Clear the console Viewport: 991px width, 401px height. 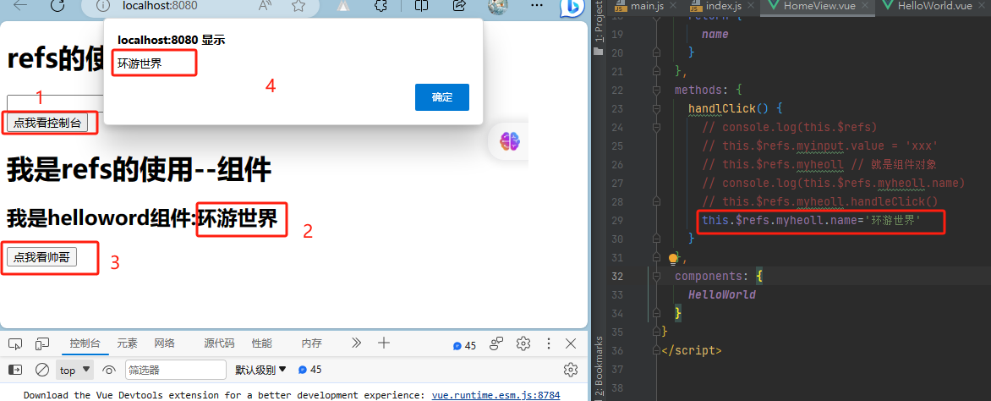coord(42,370)
